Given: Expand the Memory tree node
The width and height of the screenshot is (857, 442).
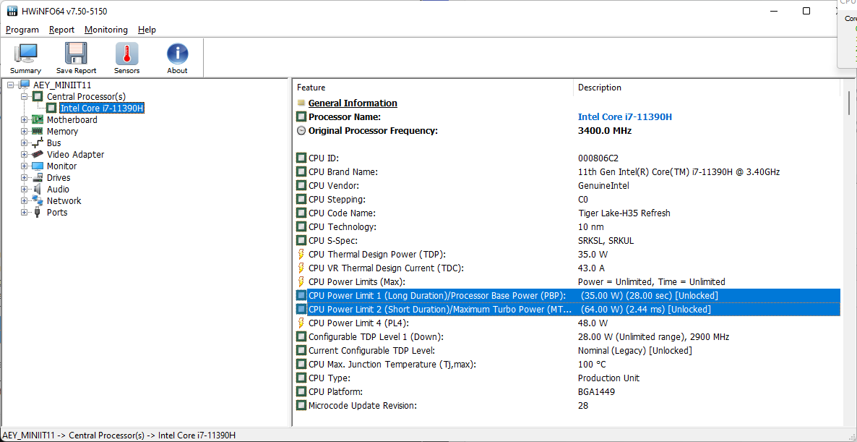Looking at the screenshot, I should pyautogui.click(x=24, y=131).
